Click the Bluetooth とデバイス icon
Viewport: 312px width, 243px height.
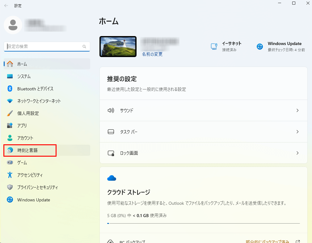click(10, 89)
